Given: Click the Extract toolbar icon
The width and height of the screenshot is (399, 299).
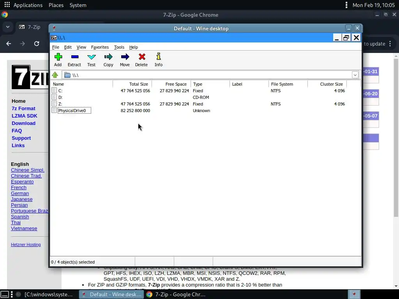Looking at the screenshot, I should click(x=74, y=57).
